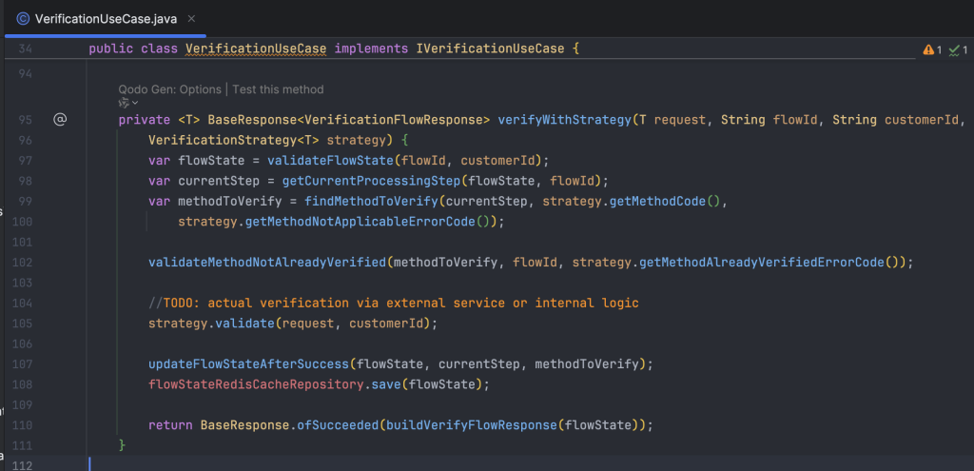Screen dimensions: 974x471
Task: Click the methodToVerify variable declaration
Action: [x=230, y=202]
